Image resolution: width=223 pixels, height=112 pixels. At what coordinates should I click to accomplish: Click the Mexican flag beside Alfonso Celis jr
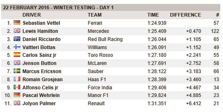click(17, 87)
